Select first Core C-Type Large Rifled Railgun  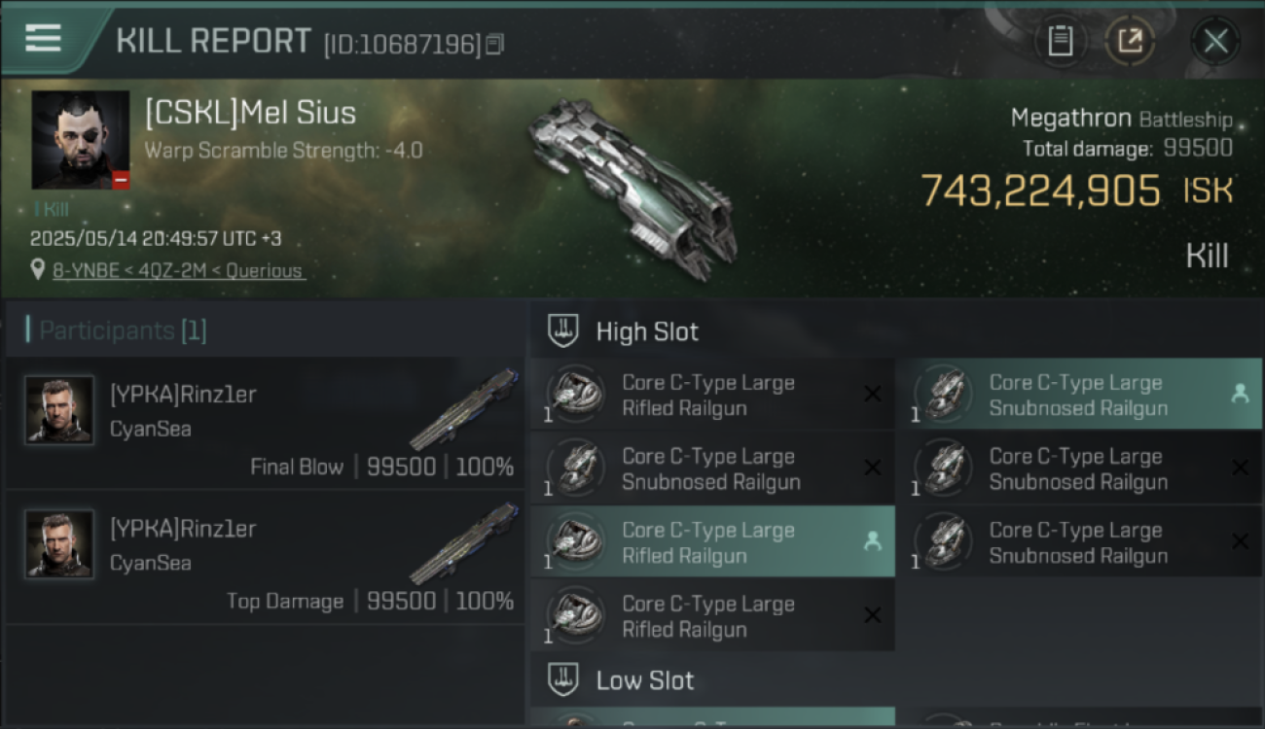tap(712, 396)
